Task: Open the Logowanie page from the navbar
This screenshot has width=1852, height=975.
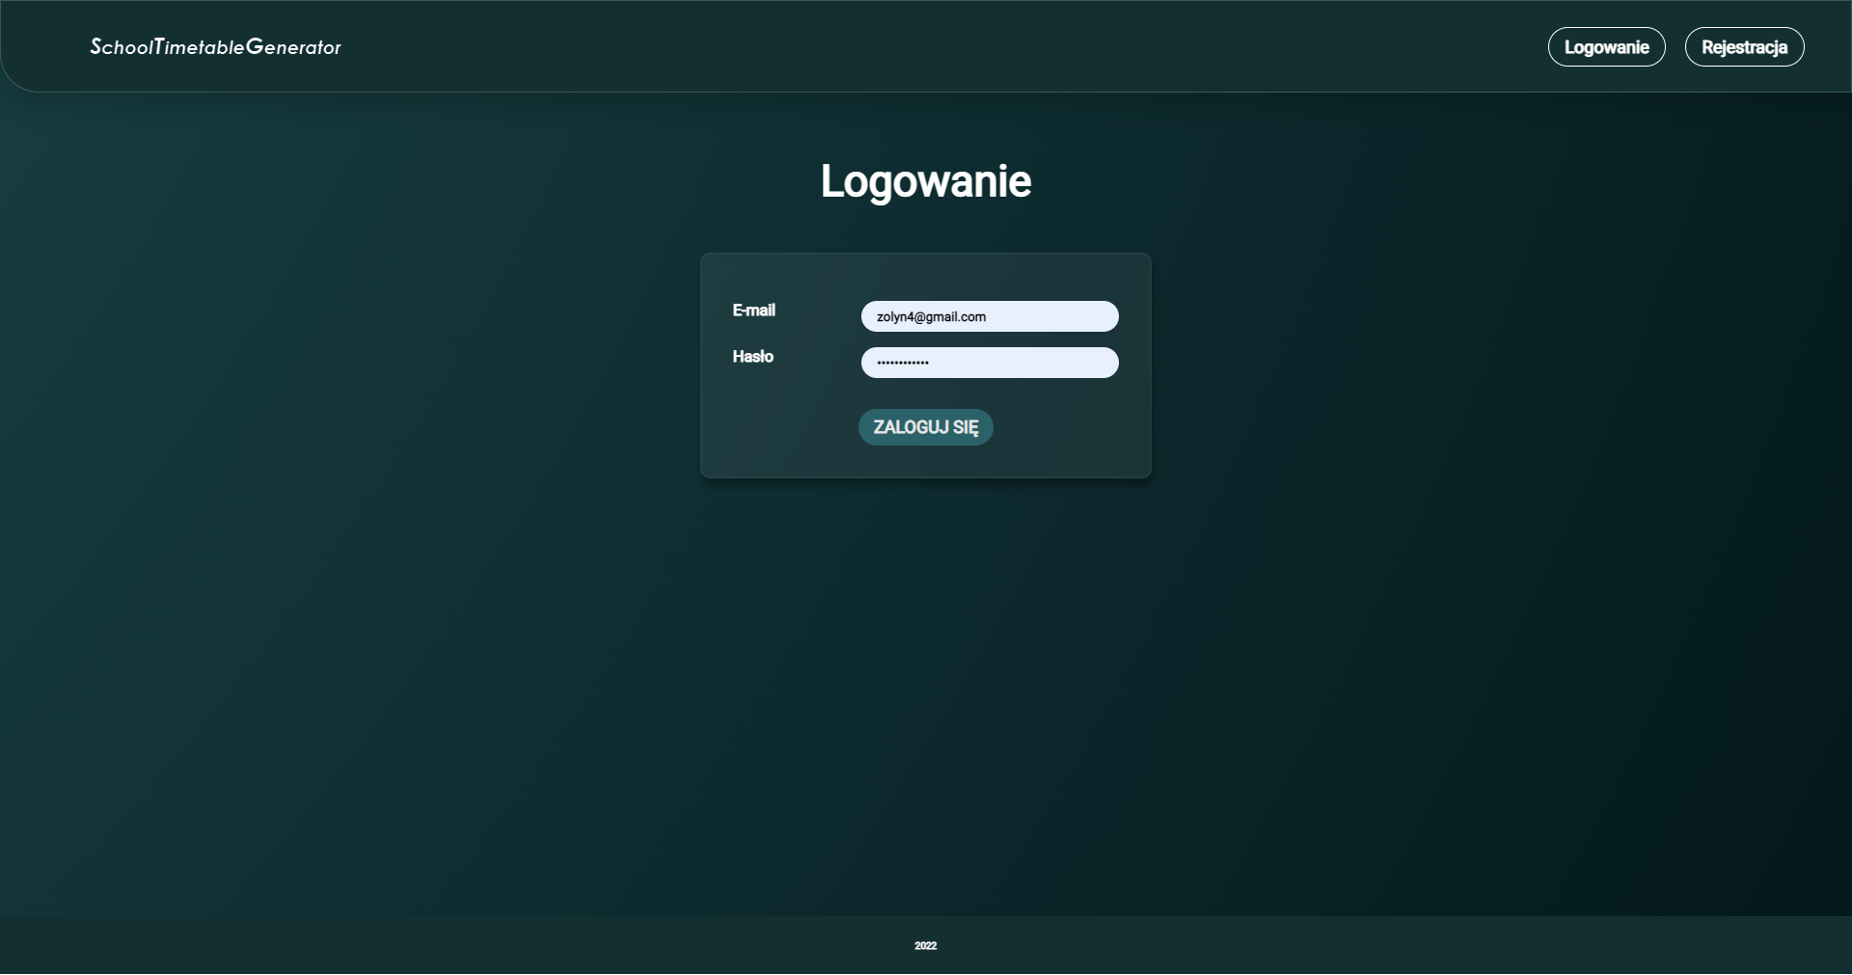Action: pyautogui.click(x=1605, y=46)
